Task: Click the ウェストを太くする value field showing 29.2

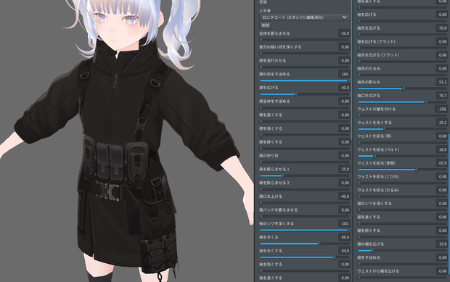Action: [442, 123]
